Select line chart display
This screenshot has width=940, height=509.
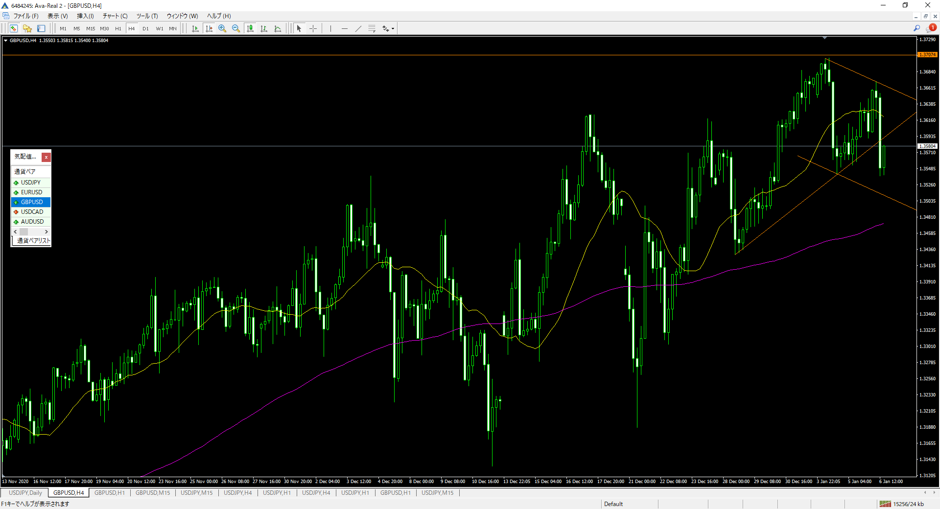[278, 28]
